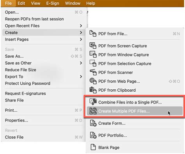Choose Blank Page entry
Viewport: 185px width, 154px height.
pyautogui.click(x=135, y=147)
